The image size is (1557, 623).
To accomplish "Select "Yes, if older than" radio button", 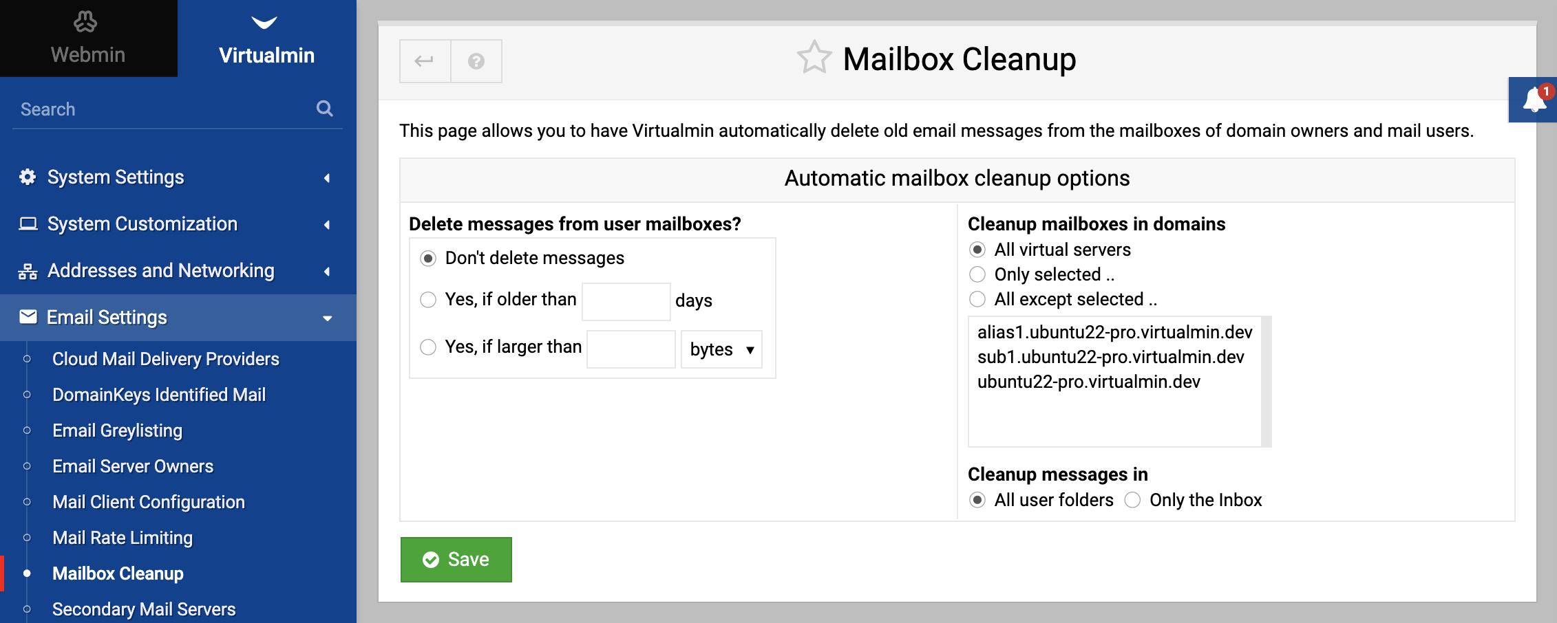I will (x=428, y=300).
